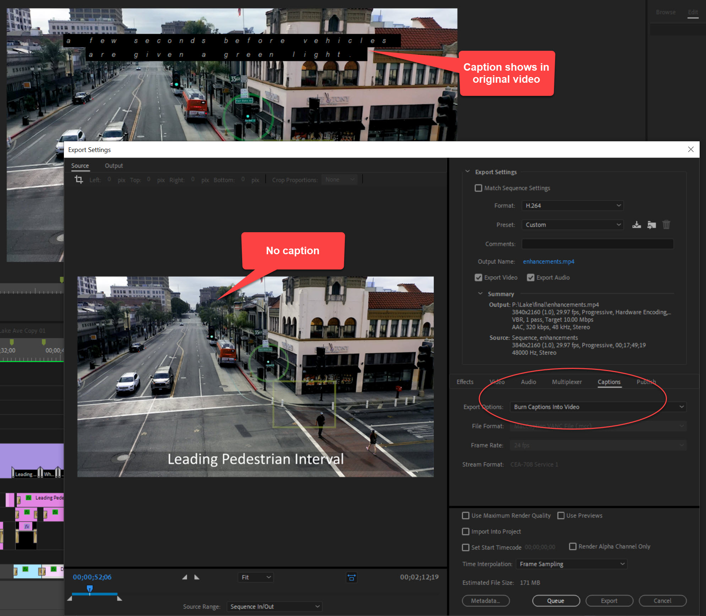The image size is (706, 616).
Task: Save the current export preset
Action: point(636,224)
